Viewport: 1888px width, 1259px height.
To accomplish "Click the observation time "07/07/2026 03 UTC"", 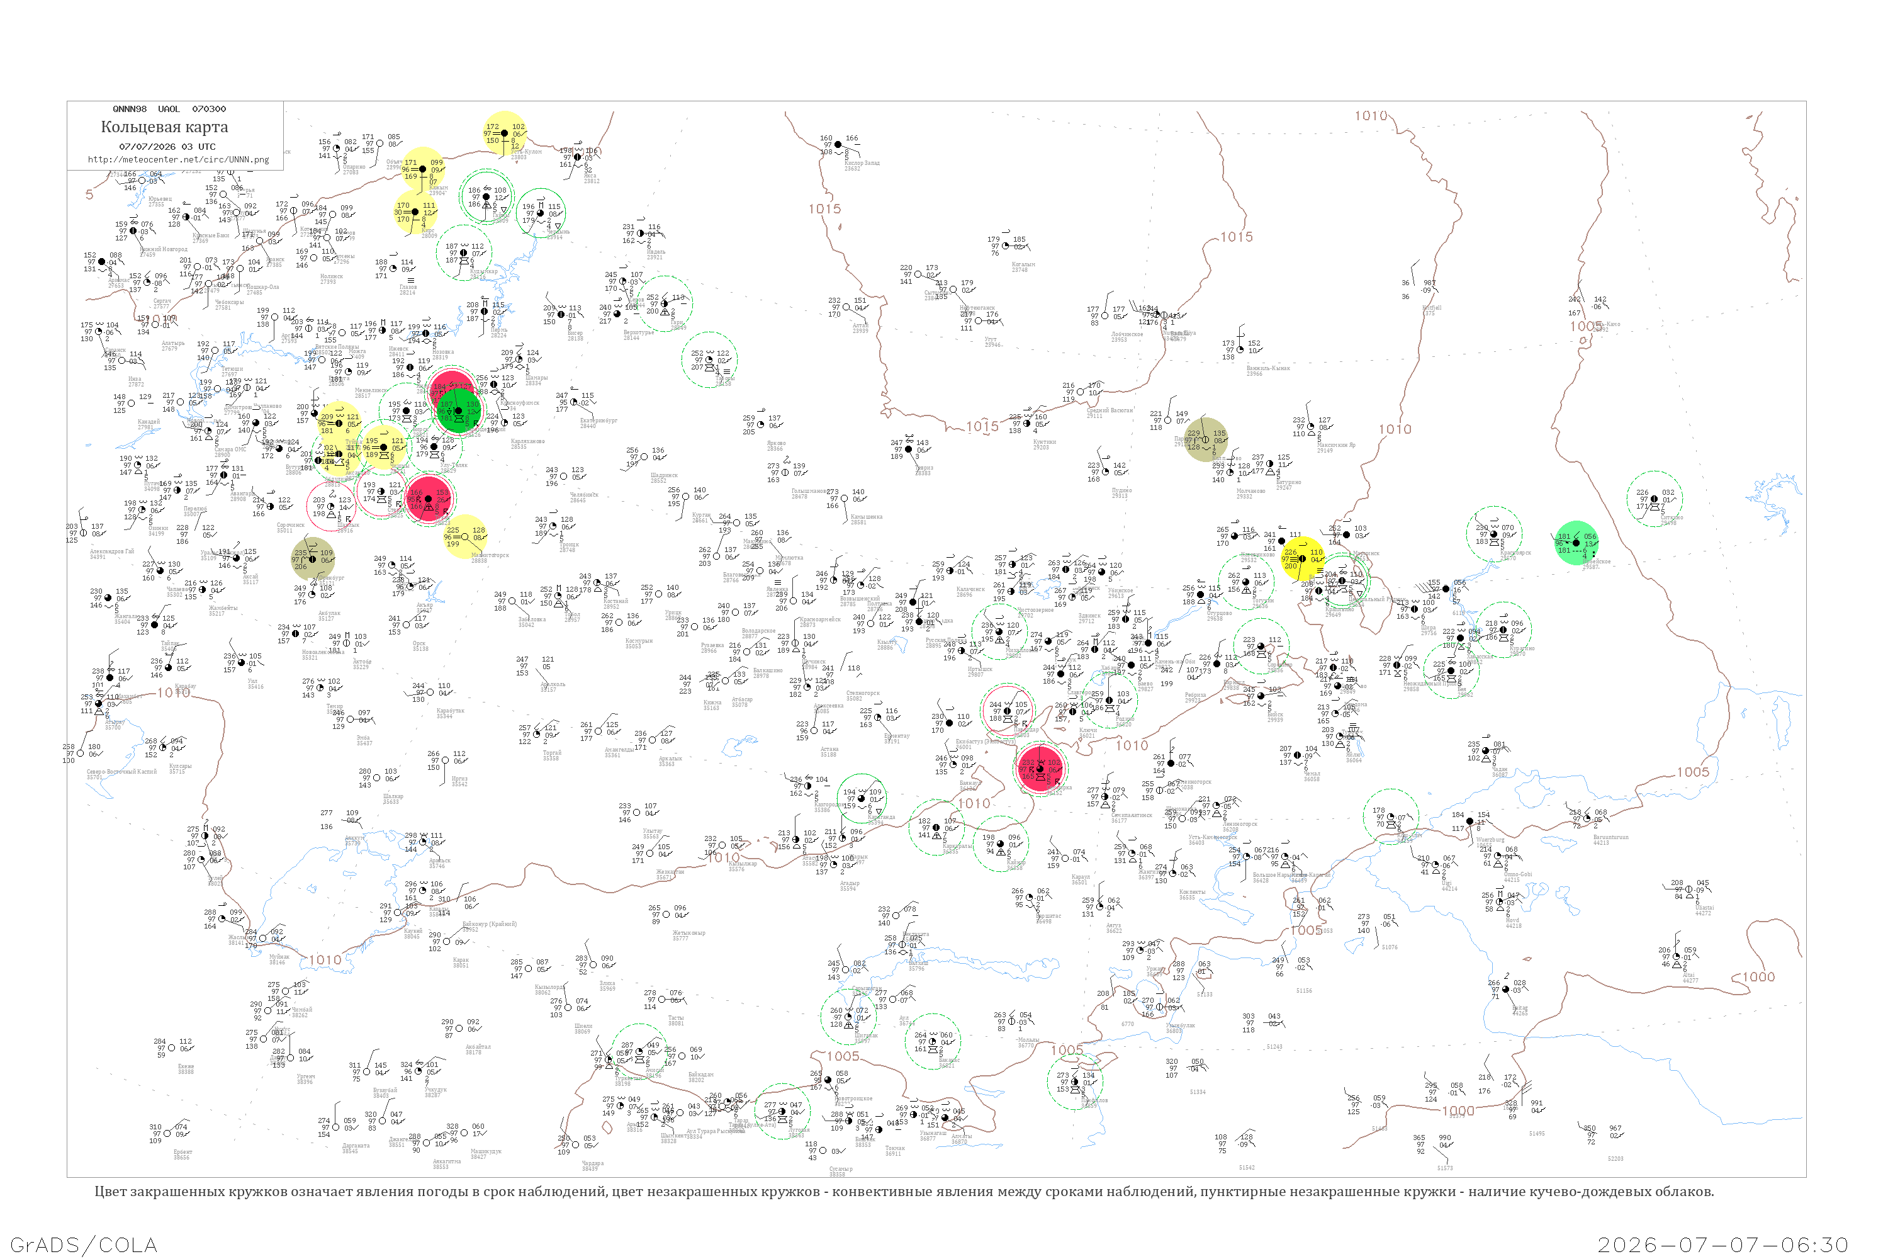I will click(x=167, y=147).
